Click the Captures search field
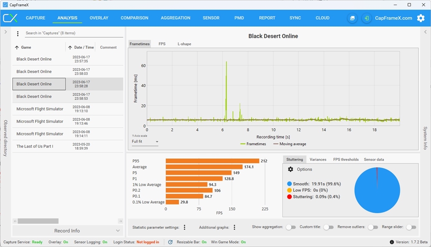The width and height of the screenshot is (431, 247). [x=74, y=33]
